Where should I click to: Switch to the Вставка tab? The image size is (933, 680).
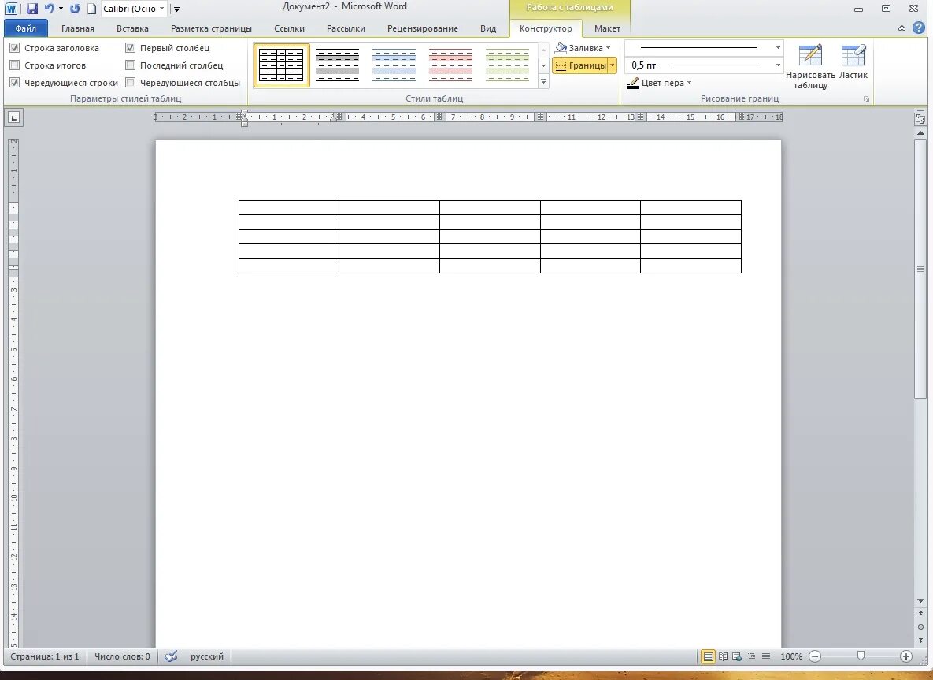[132, 28]
